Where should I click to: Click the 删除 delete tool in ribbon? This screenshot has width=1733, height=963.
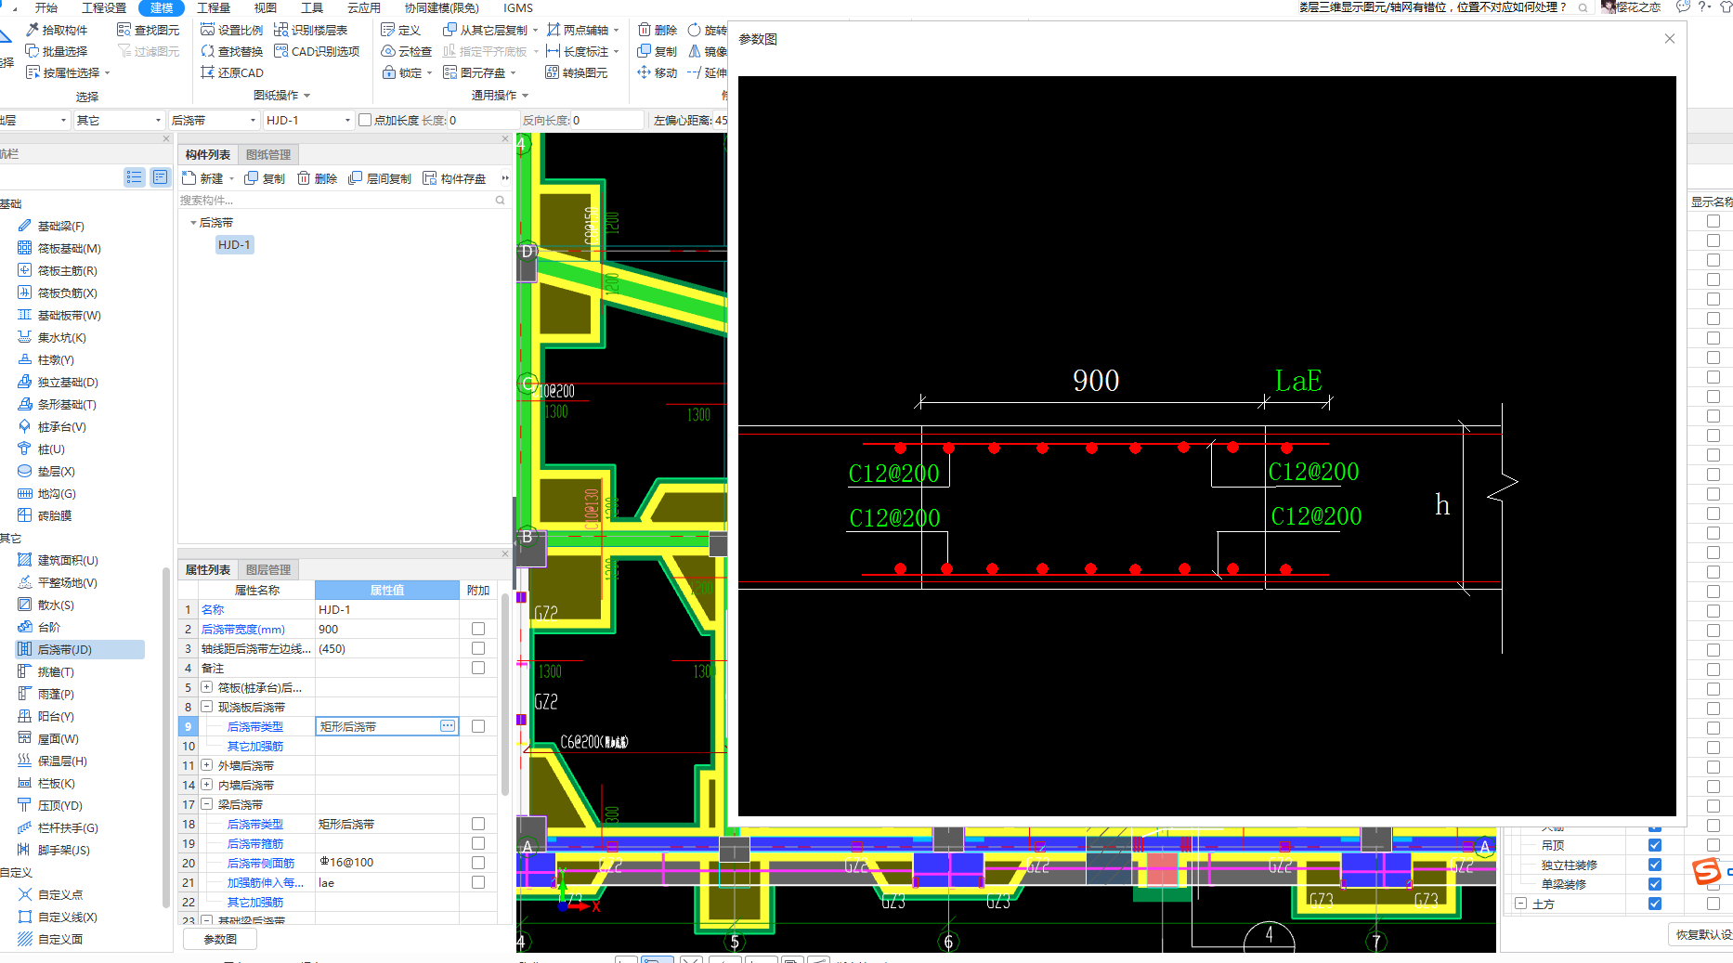[x=658, y=30]
